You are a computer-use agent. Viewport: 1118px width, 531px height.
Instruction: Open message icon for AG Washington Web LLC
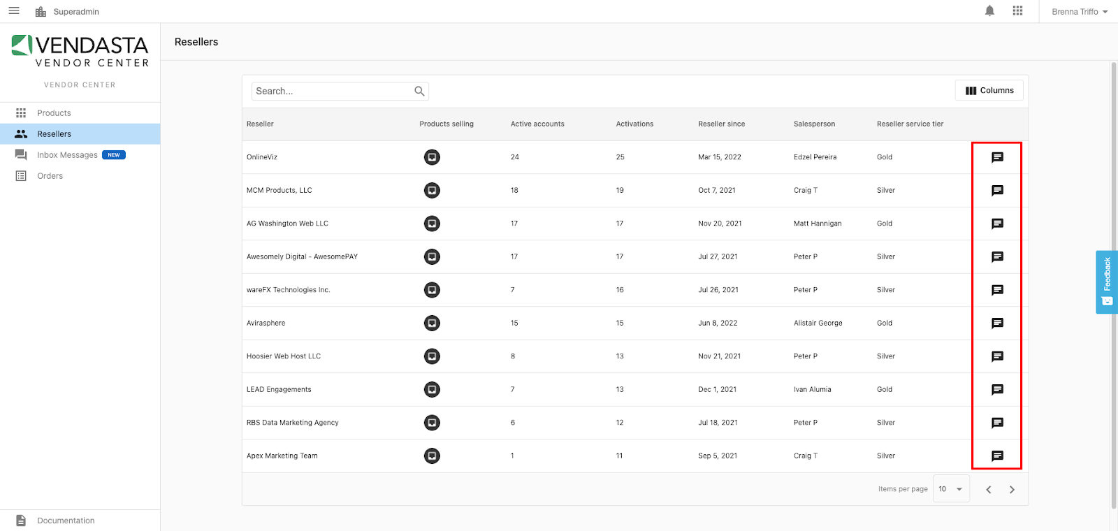tap(997, 224)
